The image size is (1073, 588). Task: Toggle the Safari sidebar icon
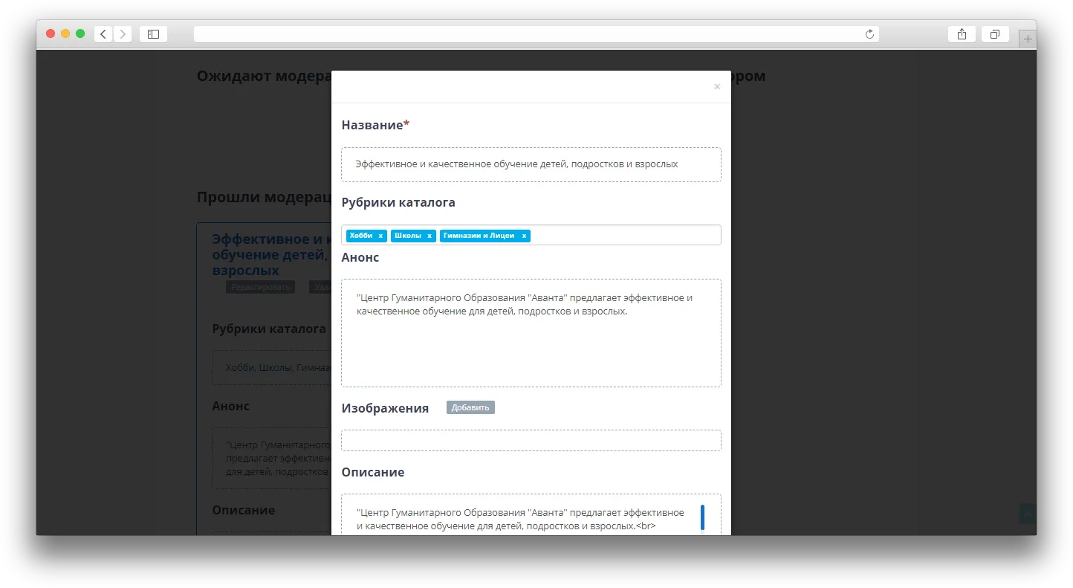[153, 34]
